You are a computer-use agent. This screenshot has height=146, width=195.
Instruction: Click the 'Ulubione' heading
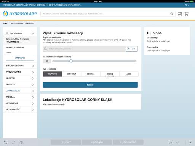154,33
